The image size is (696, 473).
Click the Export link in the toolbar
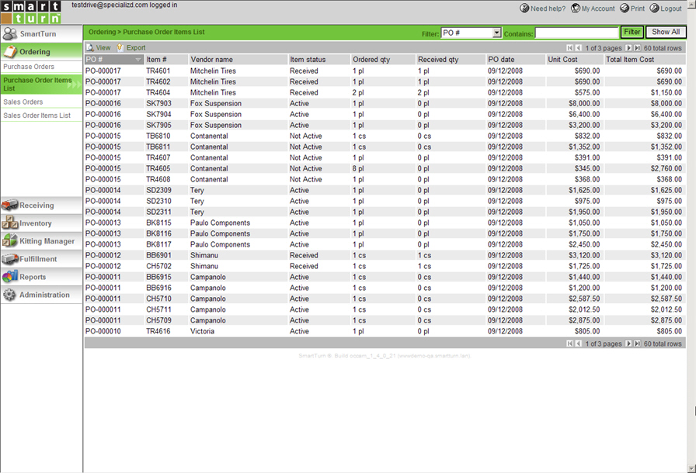(x=136, y=47)
